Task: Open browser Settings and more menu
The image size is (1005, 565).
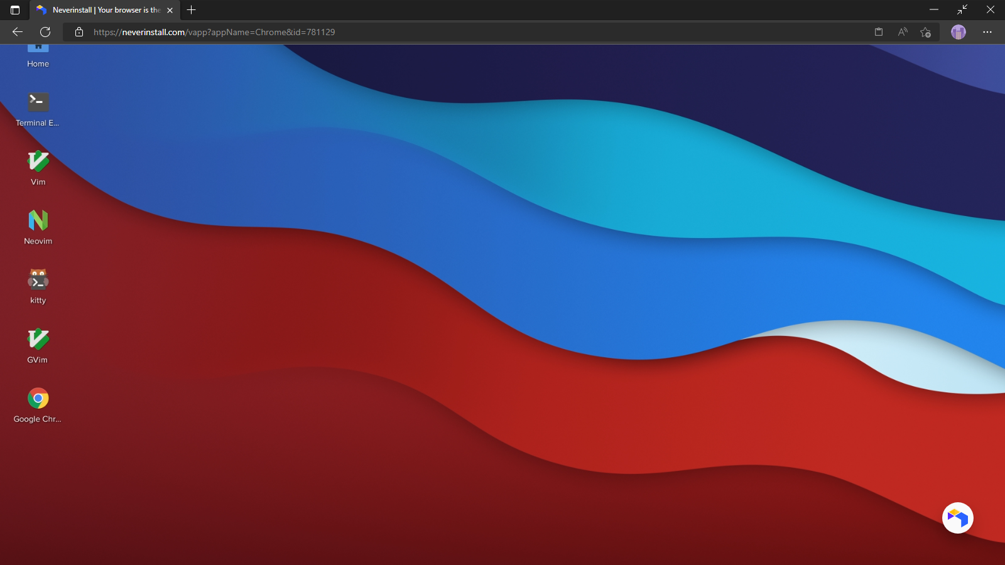Action: (987, 32)
